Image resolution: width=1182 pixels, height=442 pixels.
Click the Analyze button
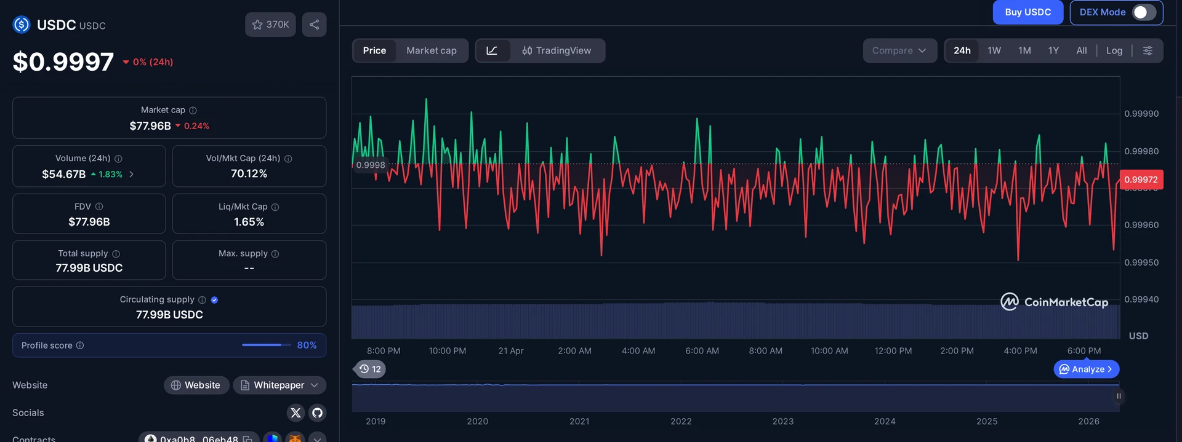pyautogui.click(x=1087, y=369)
